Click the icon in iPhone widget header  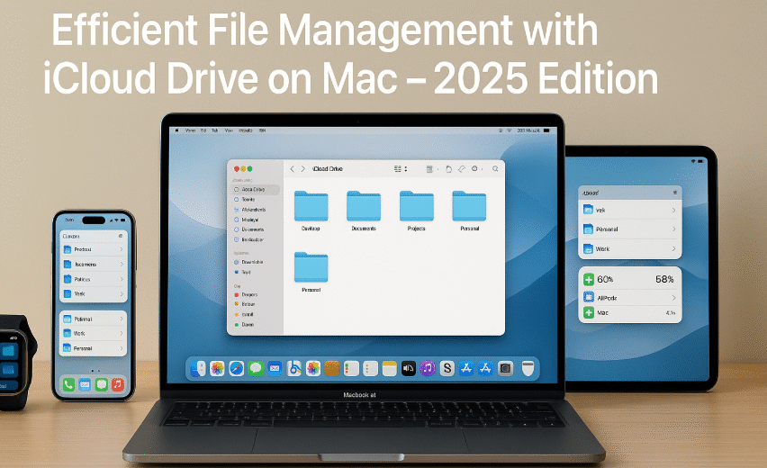click(121, 236)
